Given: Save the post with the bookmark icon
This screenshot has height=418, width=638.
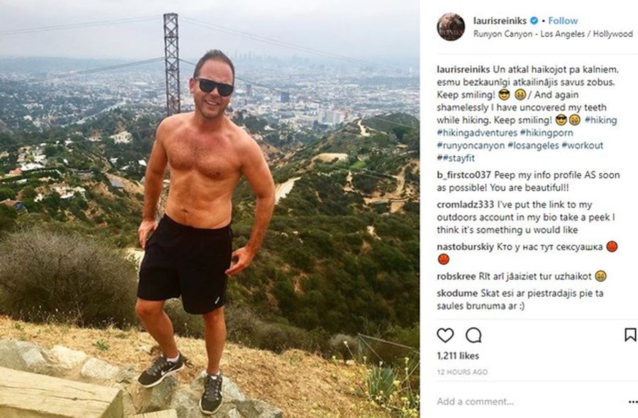Looking at the screenshot, I should pyautogui.click(x=630, y=335).
